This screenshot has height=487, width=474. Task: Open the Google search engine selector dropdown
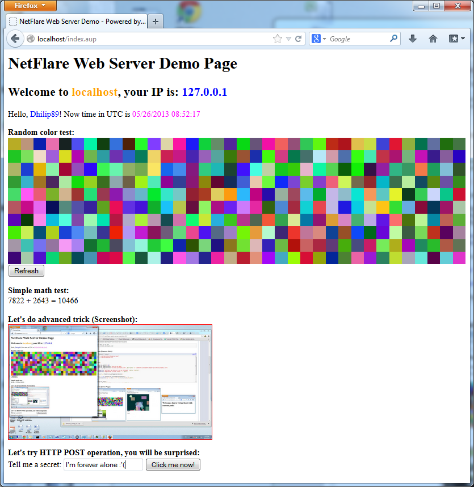318,39
